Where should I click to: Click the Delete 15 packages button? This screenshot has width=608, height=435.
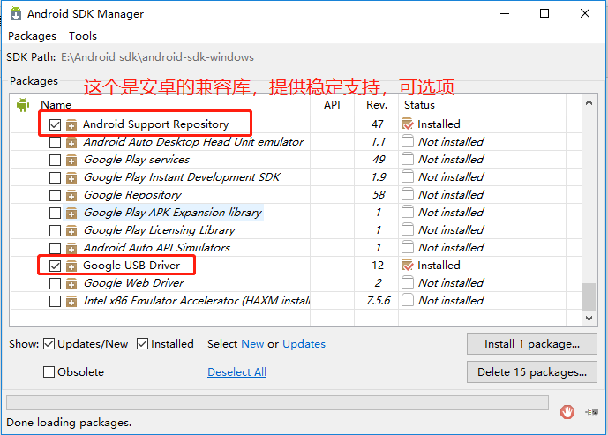[x=531, y=372]
